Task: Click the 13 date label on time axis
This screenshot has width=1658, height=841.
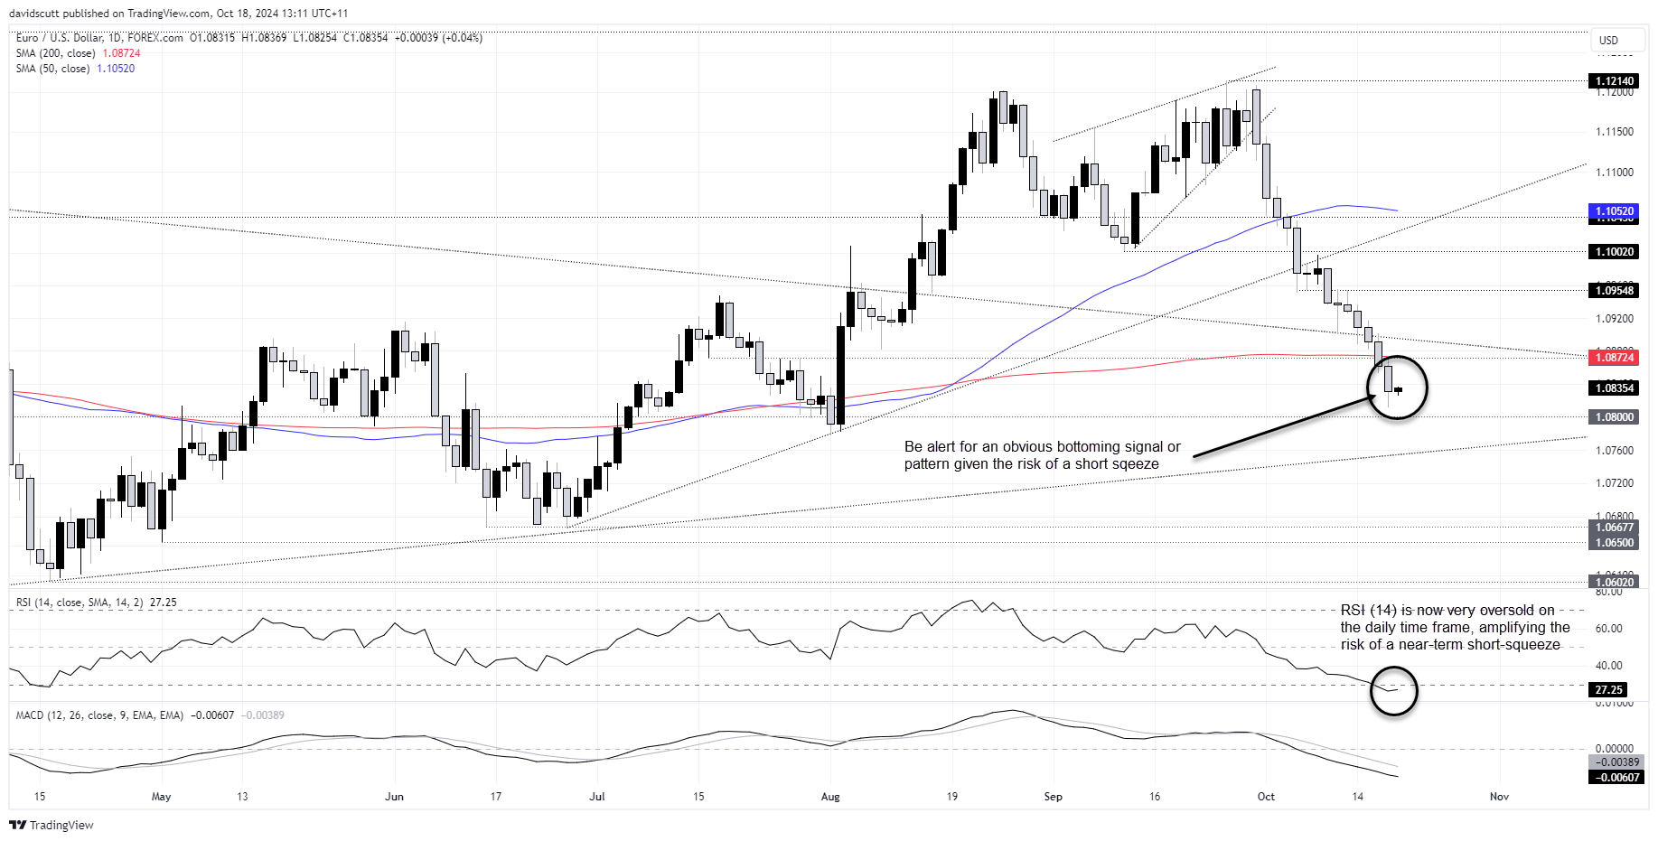Action: (242, 797)
